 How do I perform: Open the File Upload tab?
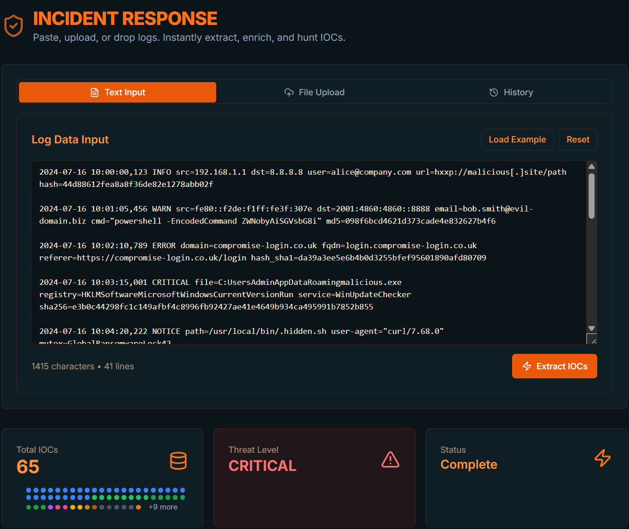(314, 92)
